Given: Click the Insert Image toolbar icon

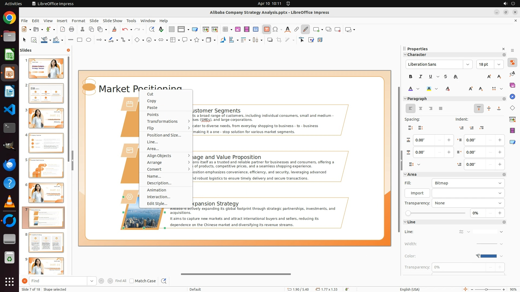Looking at the screenshot, I should point(238,29).
